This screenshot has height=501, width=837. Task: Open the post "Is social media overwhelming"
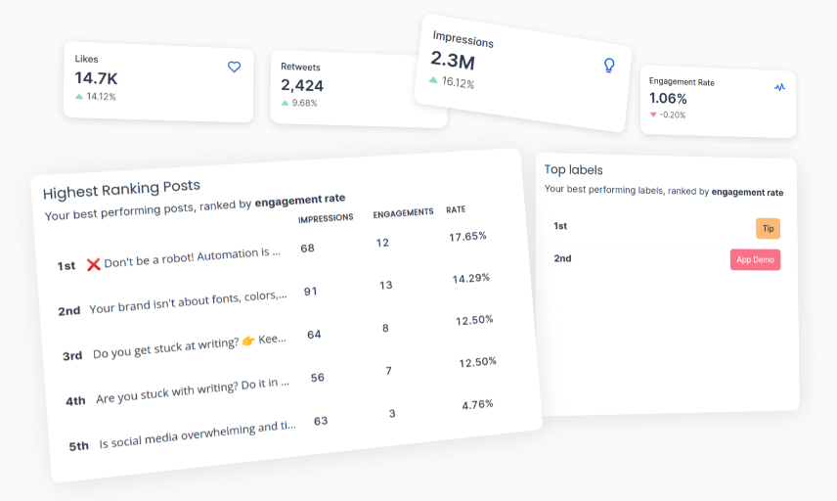198,434
